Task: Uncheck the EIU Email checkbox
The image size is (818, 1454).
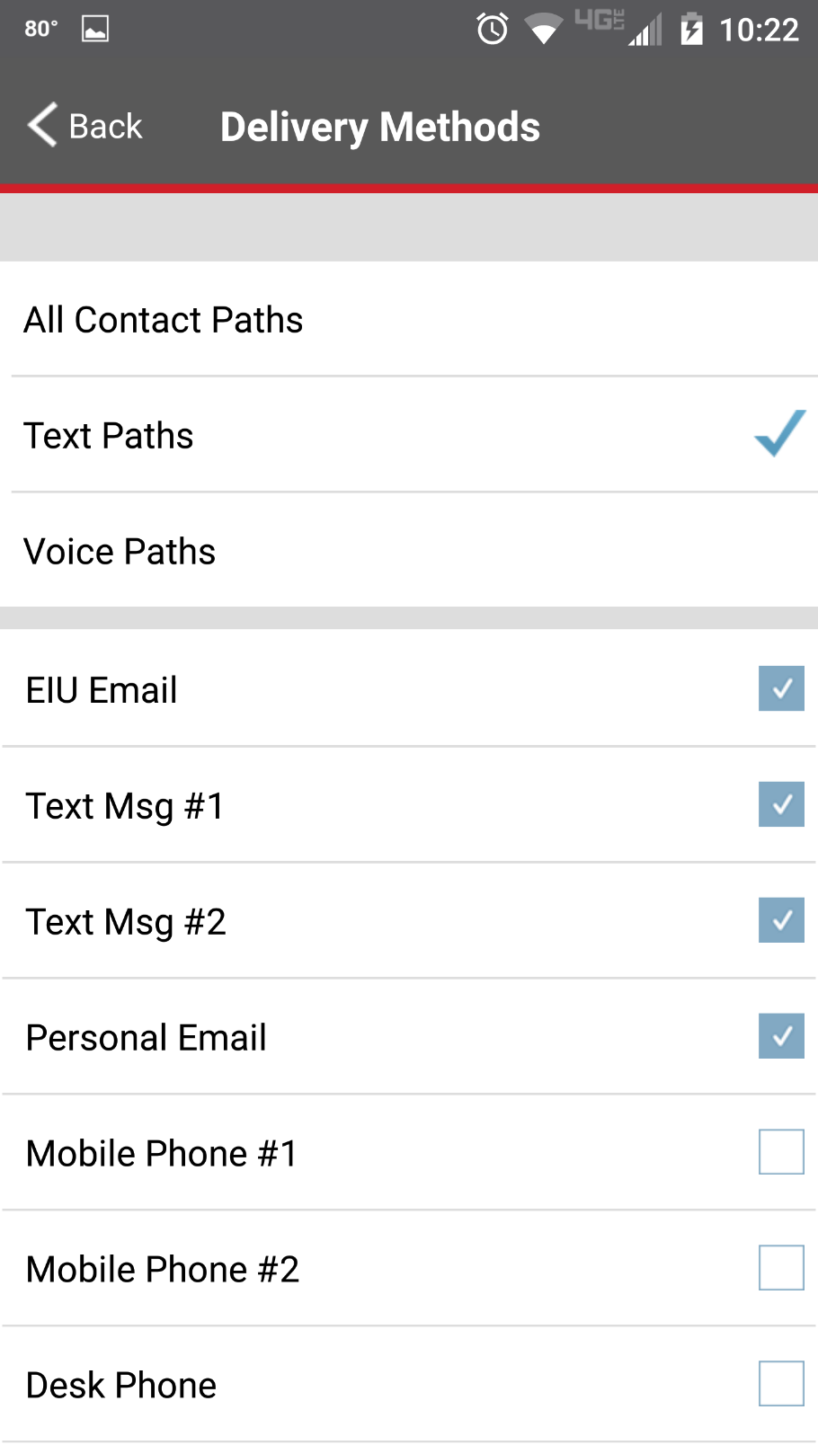Action: (x=781, y=688)
